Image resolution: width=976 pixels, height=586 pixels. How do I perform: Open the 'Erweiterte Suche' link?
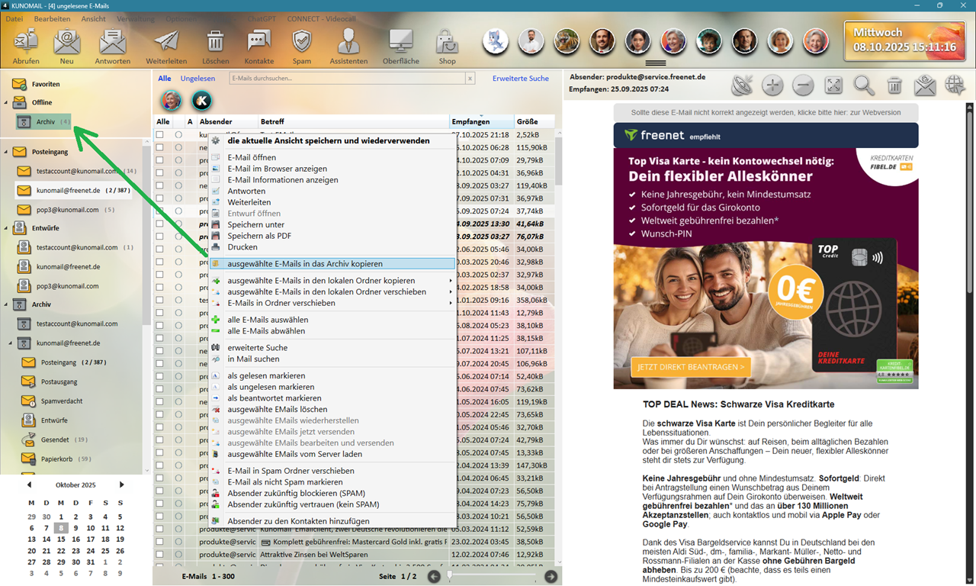(x=520, y=79)
